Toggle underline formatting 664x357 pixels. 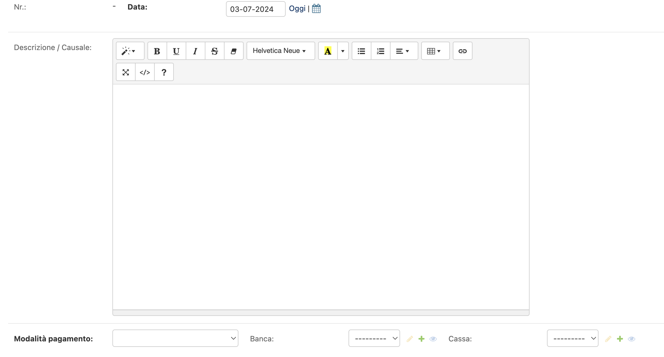coord(176,51)
